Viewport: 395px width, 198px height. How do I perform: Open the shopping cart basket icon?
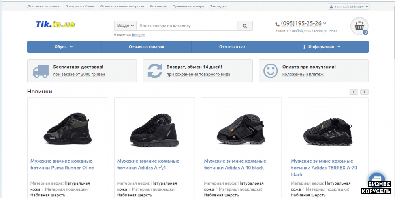point(359,26)
